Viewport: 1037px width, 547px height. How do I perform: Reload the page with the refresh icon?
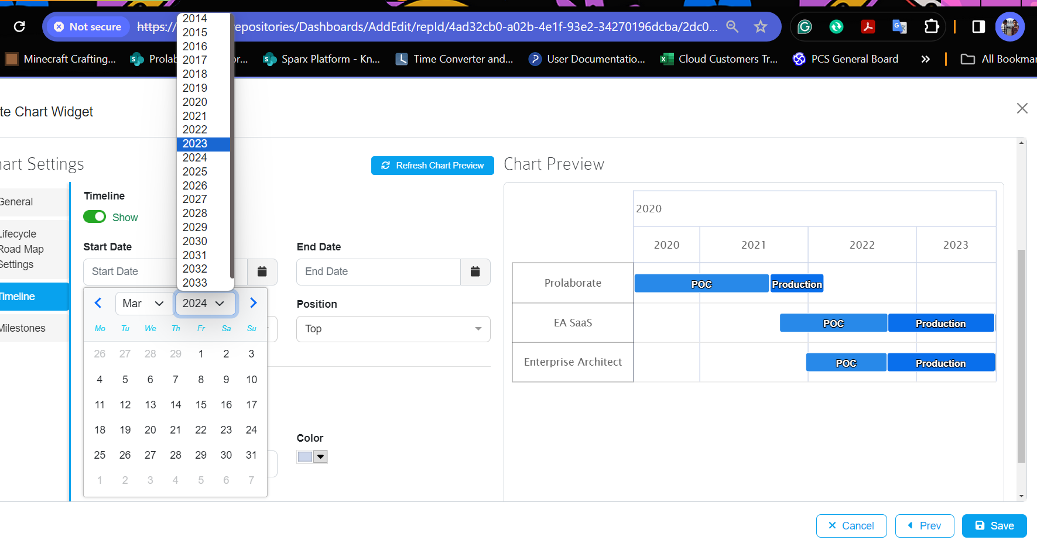[19, 26]
